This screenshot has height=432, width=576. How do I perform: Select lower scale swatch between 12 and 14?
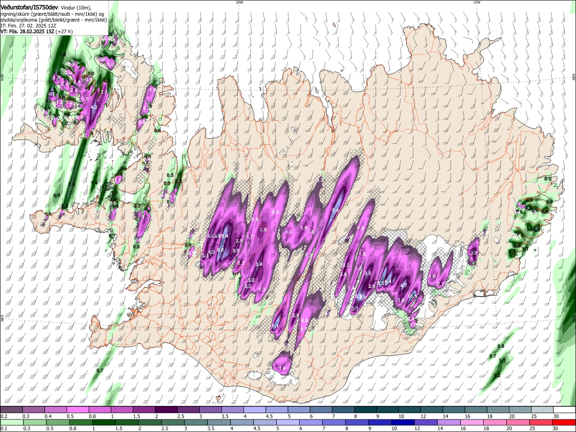tap(426, 423)
